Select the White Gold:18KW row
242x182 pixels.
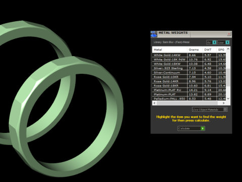coord(189,64)
